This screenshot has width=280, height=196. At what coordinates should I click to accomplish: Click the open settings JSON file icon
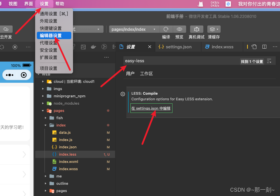tap(254, 47)
